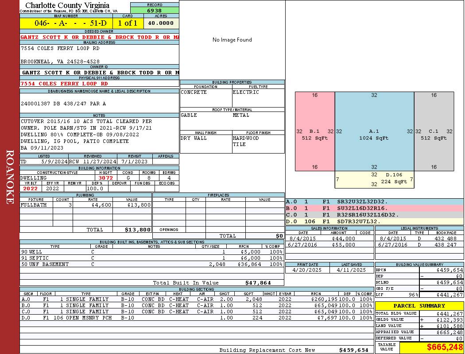Image resolution: width=465 pixels, height=354 pixels.
Task: Select the 91 SEPTIC built-in row
Action: [152, 258]
